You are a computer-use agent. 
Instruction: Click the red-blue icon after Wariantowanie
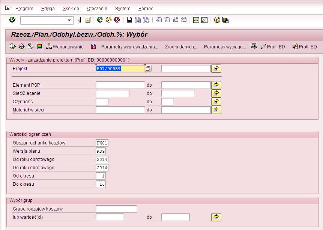coord(93,47)
